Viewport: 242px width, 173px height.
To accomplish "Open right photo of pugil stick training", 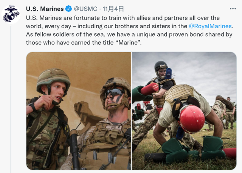I will 184,111.
